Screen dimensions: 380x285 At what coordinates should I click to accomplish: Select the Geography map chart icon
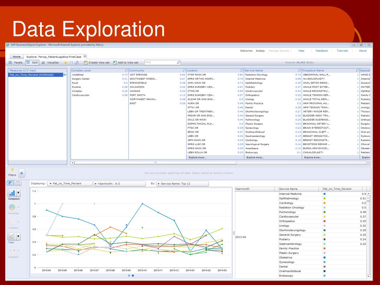click(12, 251)
